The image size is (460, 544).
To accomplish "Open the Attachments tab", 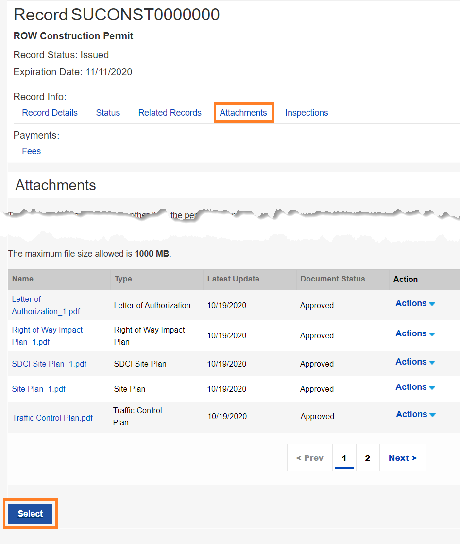I will pos(243,113).
